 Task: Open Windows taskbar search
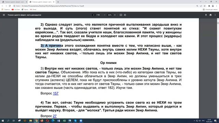[x=8, y=121]
